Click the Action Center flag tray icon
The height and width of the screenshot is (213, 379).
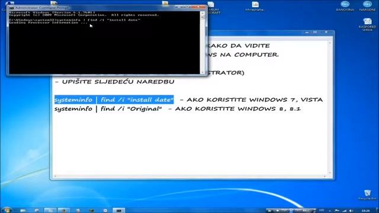(337, 211)
